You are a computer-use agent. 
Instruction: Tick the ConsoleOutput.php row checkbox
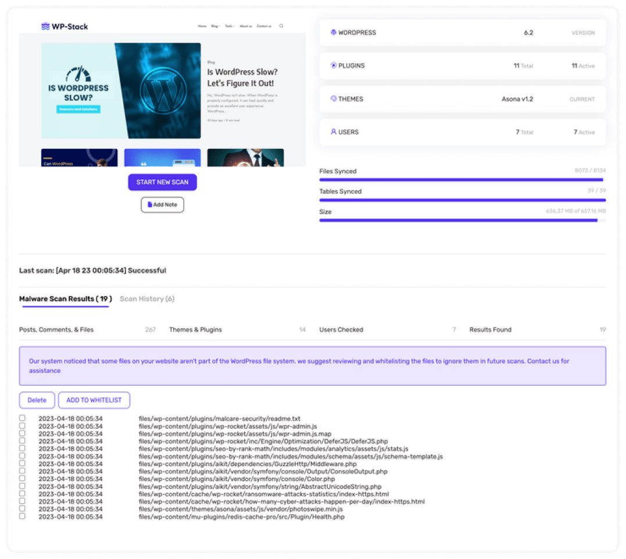coord(22,471)
